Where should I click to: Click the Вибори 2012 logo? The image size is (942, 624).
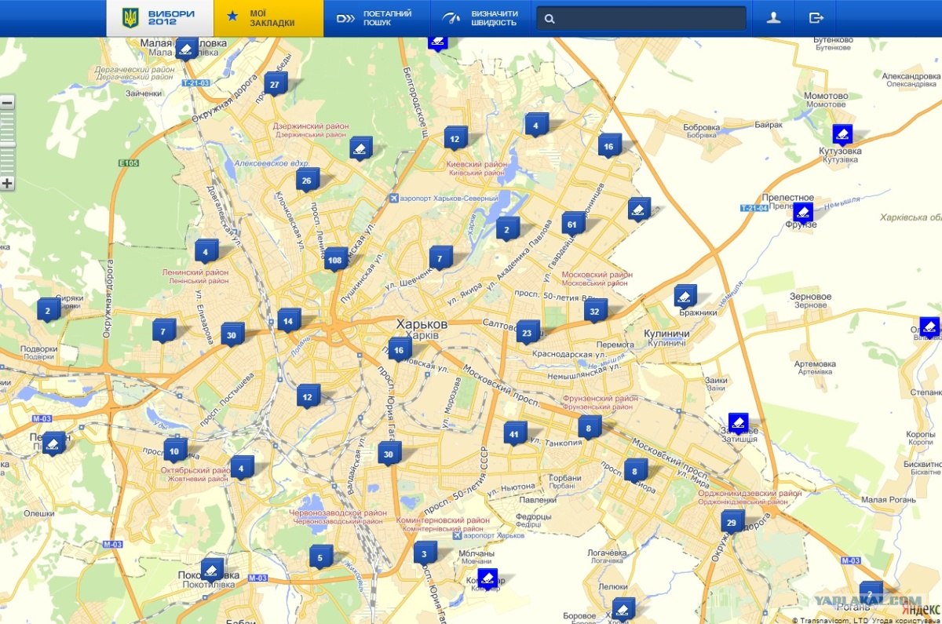coord(160,18)
